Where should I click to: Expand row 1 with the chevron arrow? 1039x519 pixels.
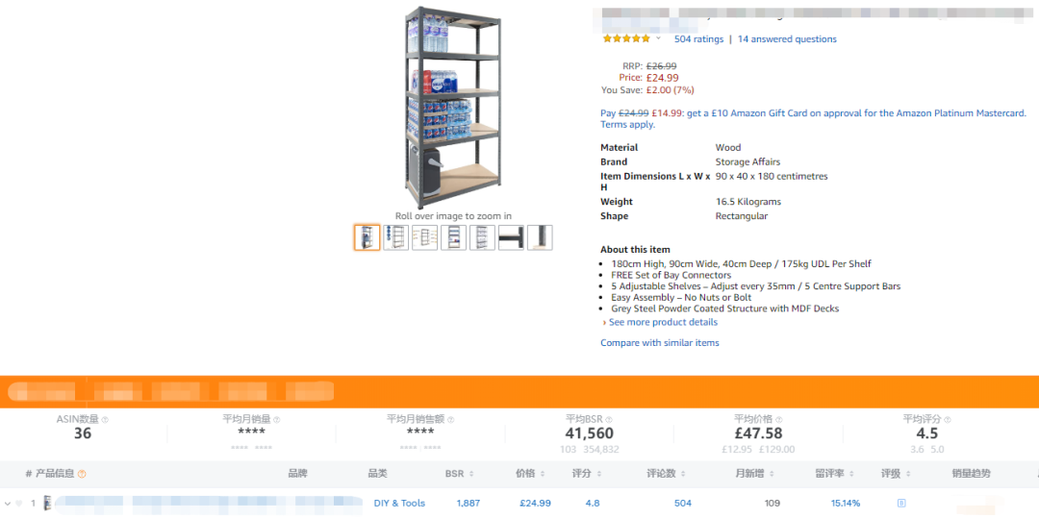8,503
